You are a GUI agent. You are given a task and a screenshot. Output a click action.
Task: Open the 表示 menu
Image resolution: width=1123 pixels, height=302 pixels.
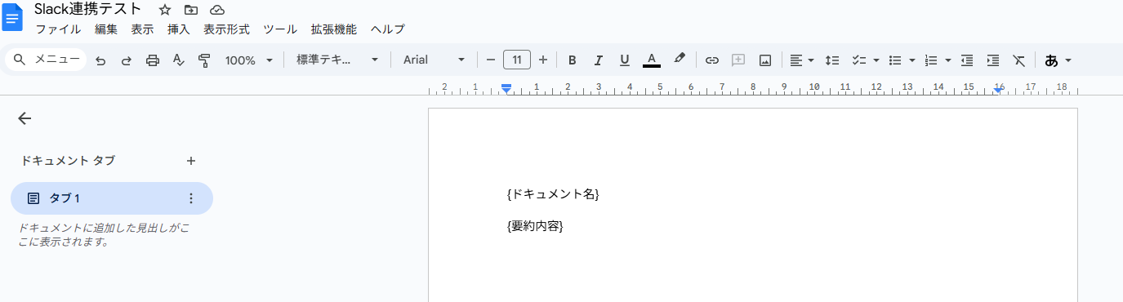click(x=142, y=29)
